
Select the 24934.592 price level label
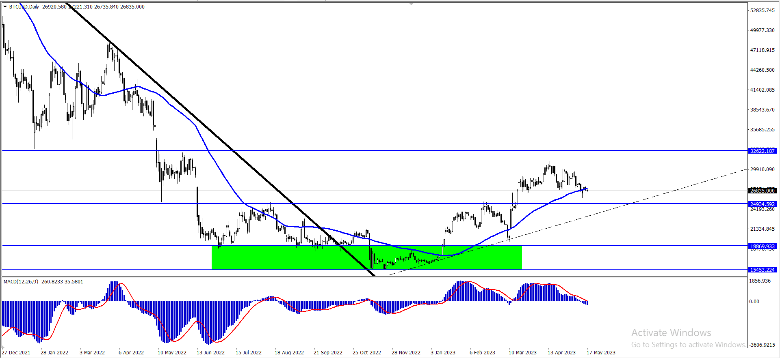pyautogui.click(x=763, y=204)
